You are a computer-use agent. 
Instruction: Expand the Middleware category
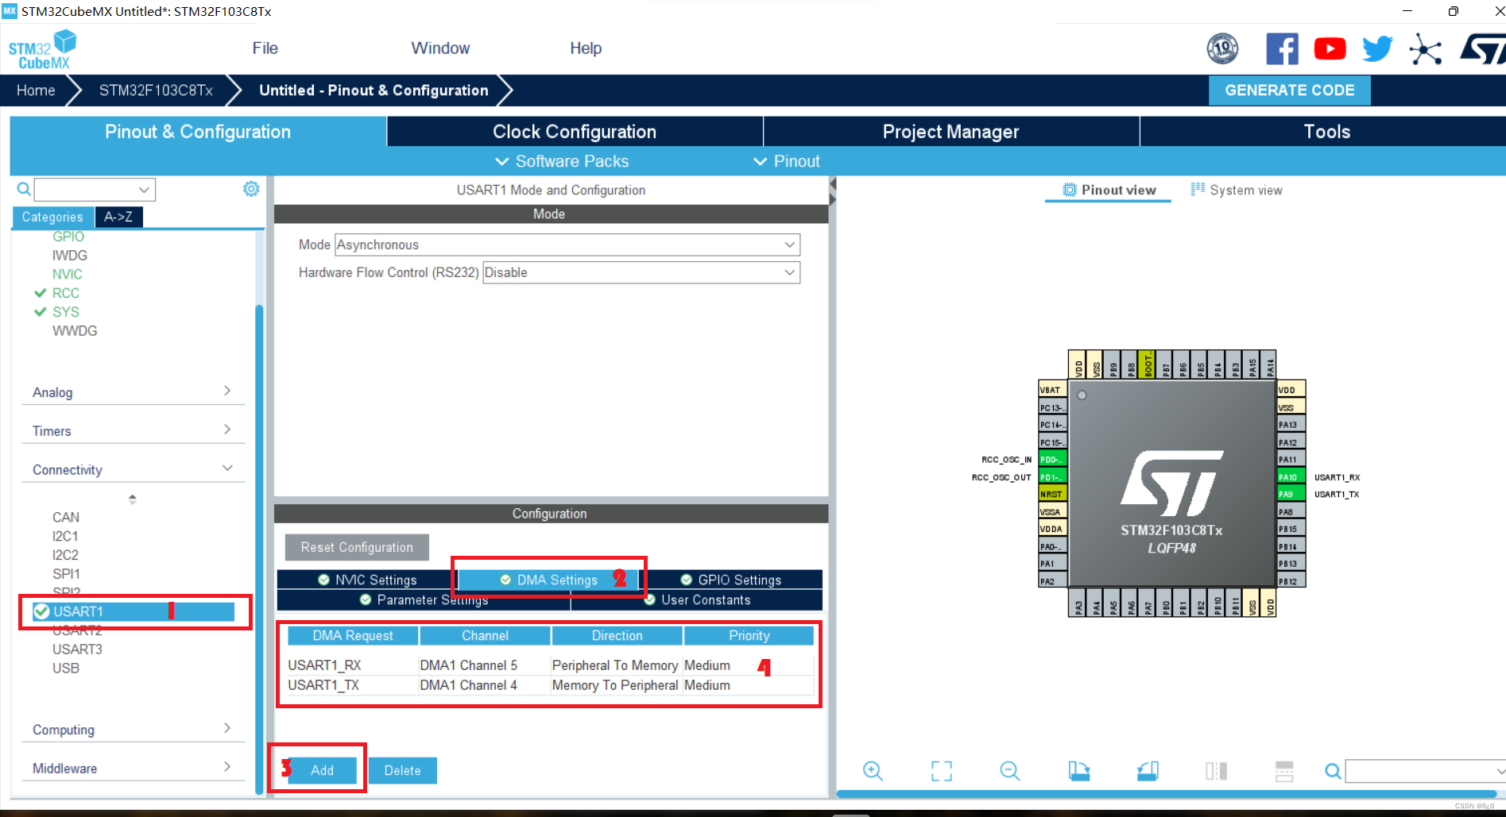(x=133, y=768)
